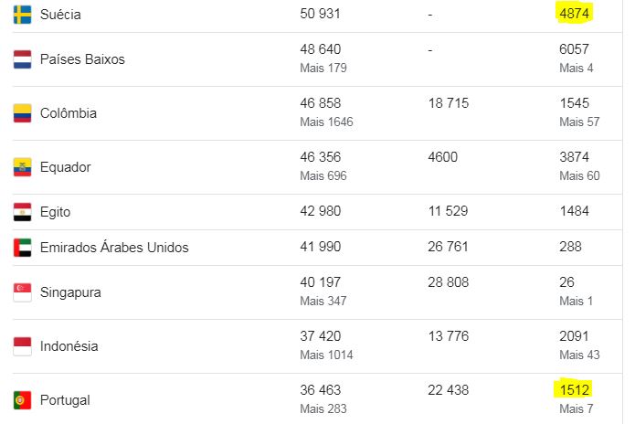Click the highlighted 4874 deaths value
The height and width of the screenshot is (424, 635).
(x=574, y=14)
